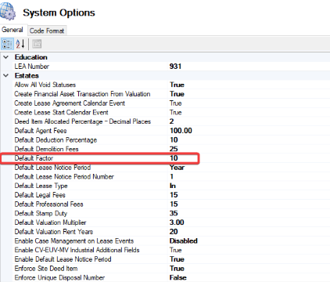Collapse the Estates category
Image resolution: width=330 pixels, height=282 pixels.
point(6,76)
